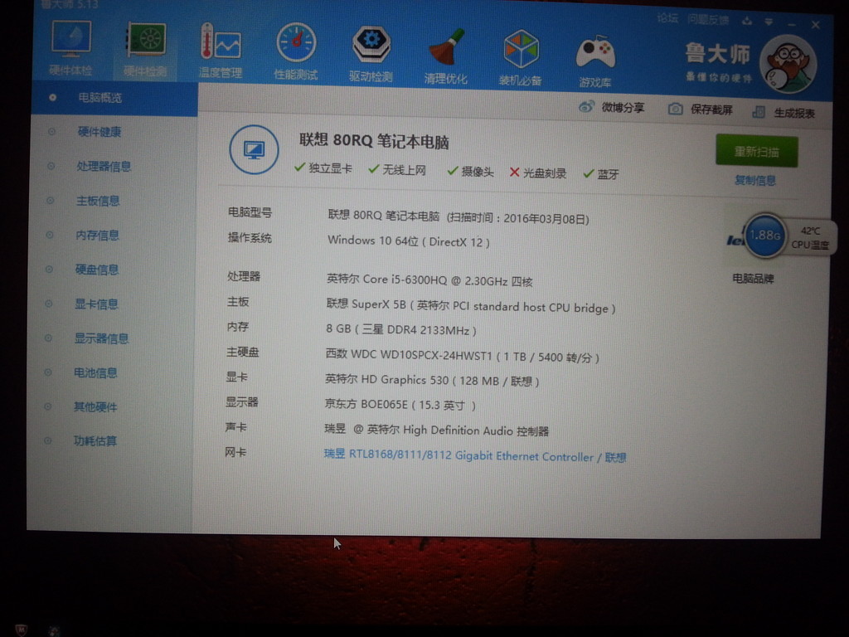Open 清理优化 cleanup optimization
Image resolution: width=849 pixels, height=637 pixels.
tap(445, 56)
